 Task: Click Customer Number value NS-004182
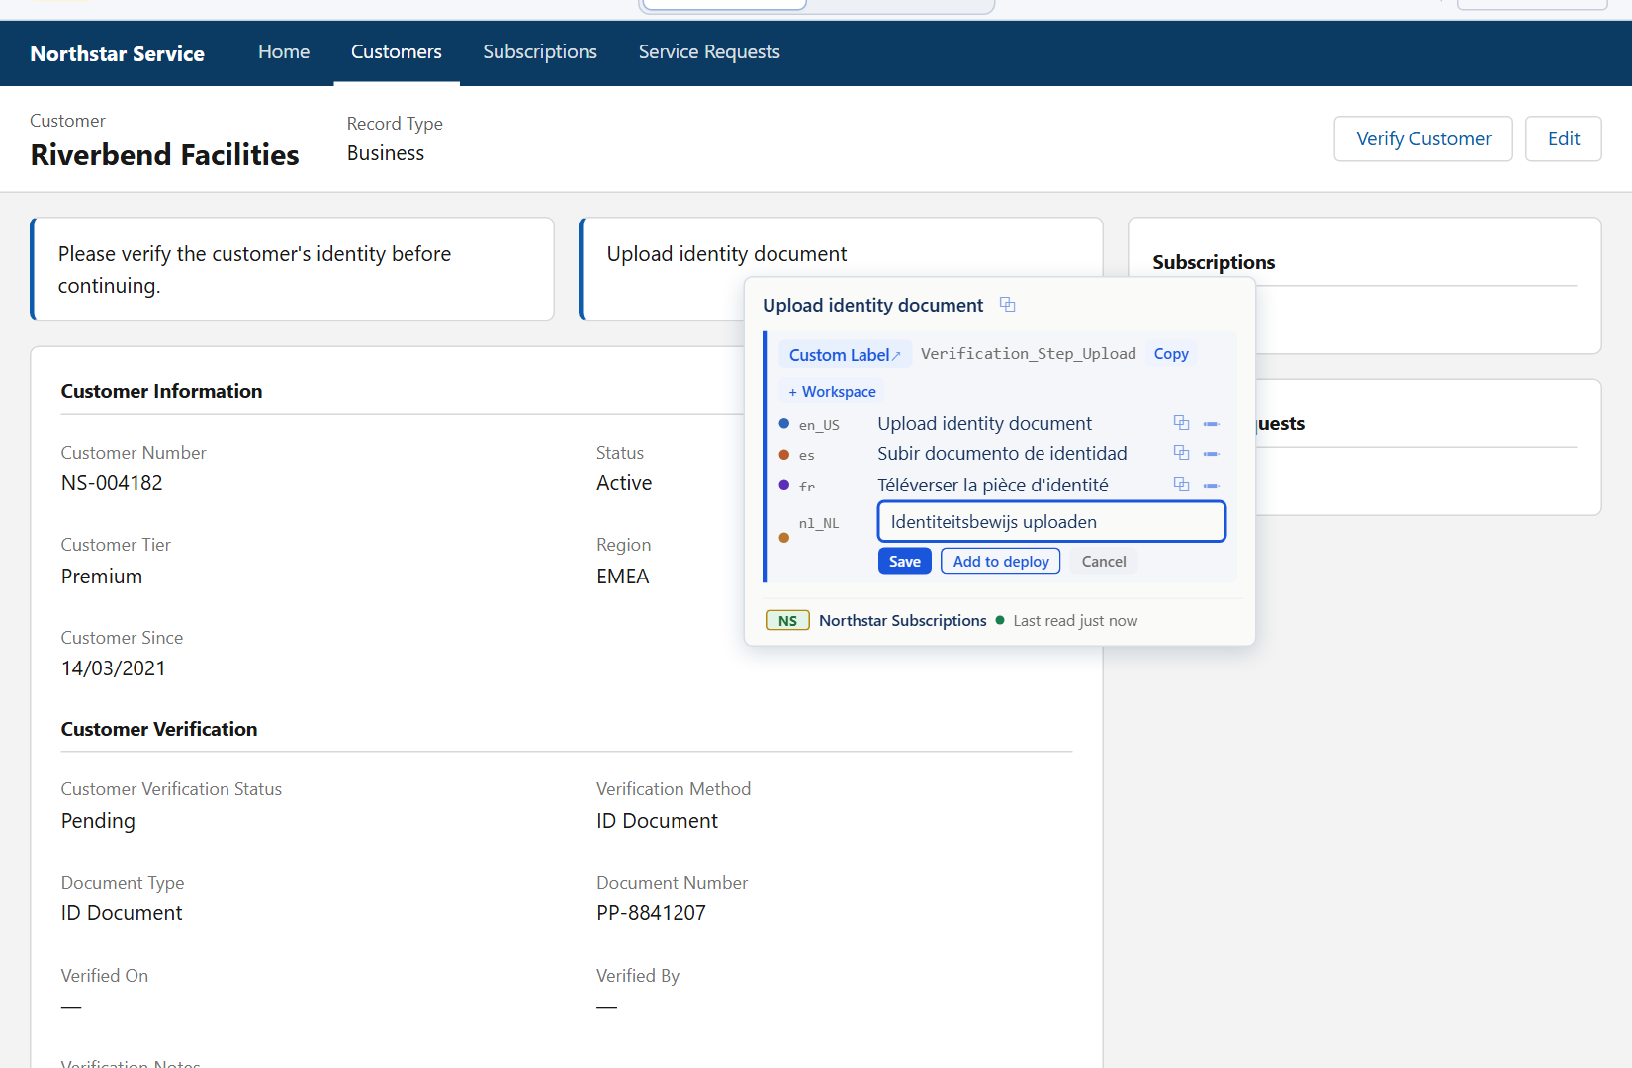pyautogui.click(x=112, y=482)
